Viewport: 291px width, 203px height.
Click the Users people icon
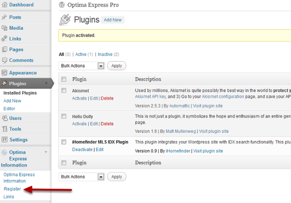click(5, 118)
